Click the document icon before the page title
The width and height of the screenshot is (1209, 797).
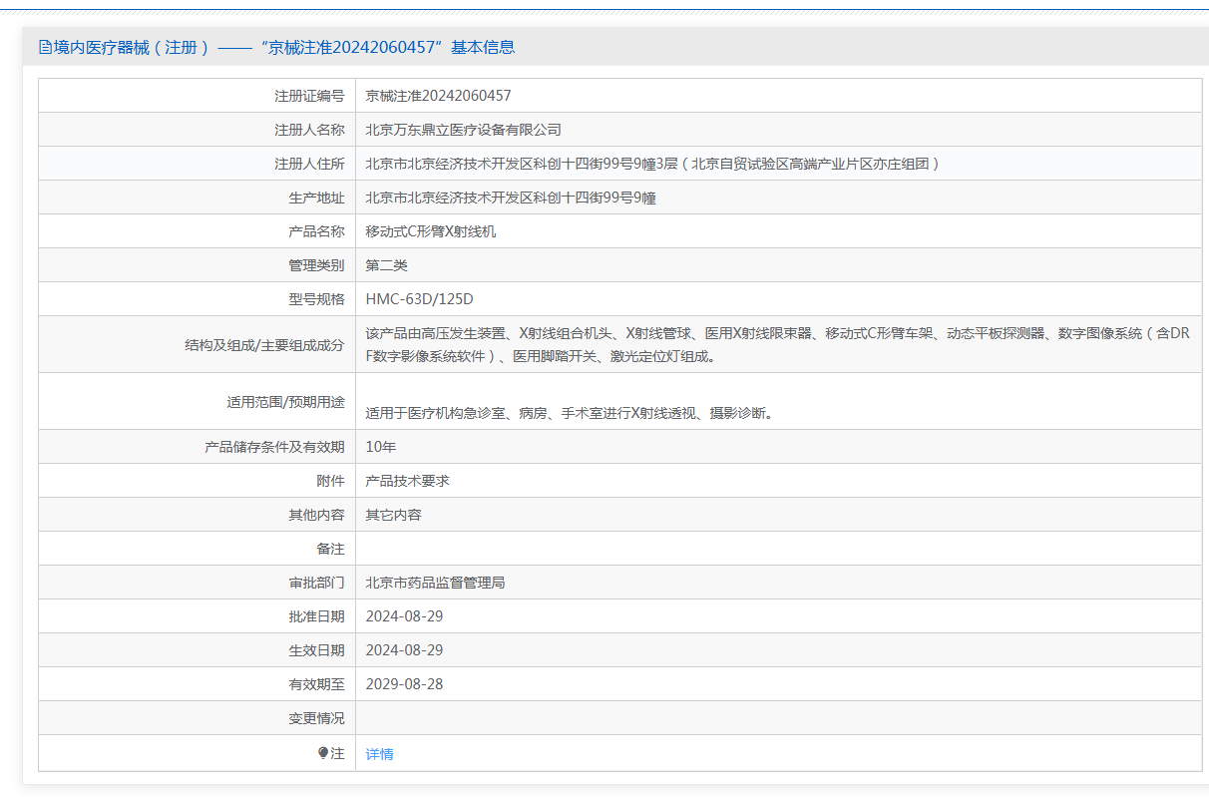(45, 47)
